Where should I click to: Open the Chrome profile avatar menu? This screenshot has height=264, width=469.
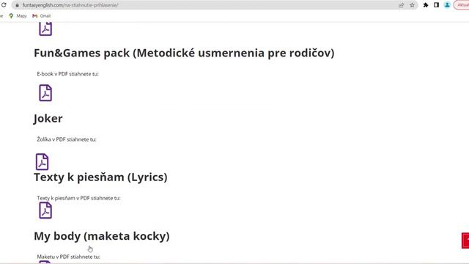(447, 5)
